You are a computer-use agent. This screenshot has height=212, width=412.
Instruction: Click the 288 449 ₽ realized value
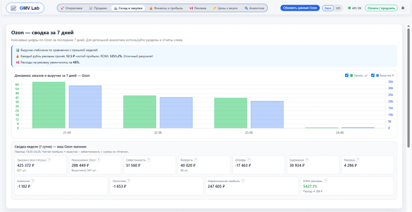(80, 166)
